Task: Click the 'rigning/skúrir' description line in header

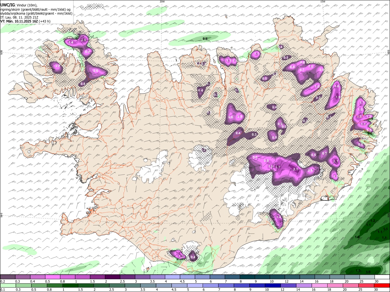Action: (x=35, y=9)
